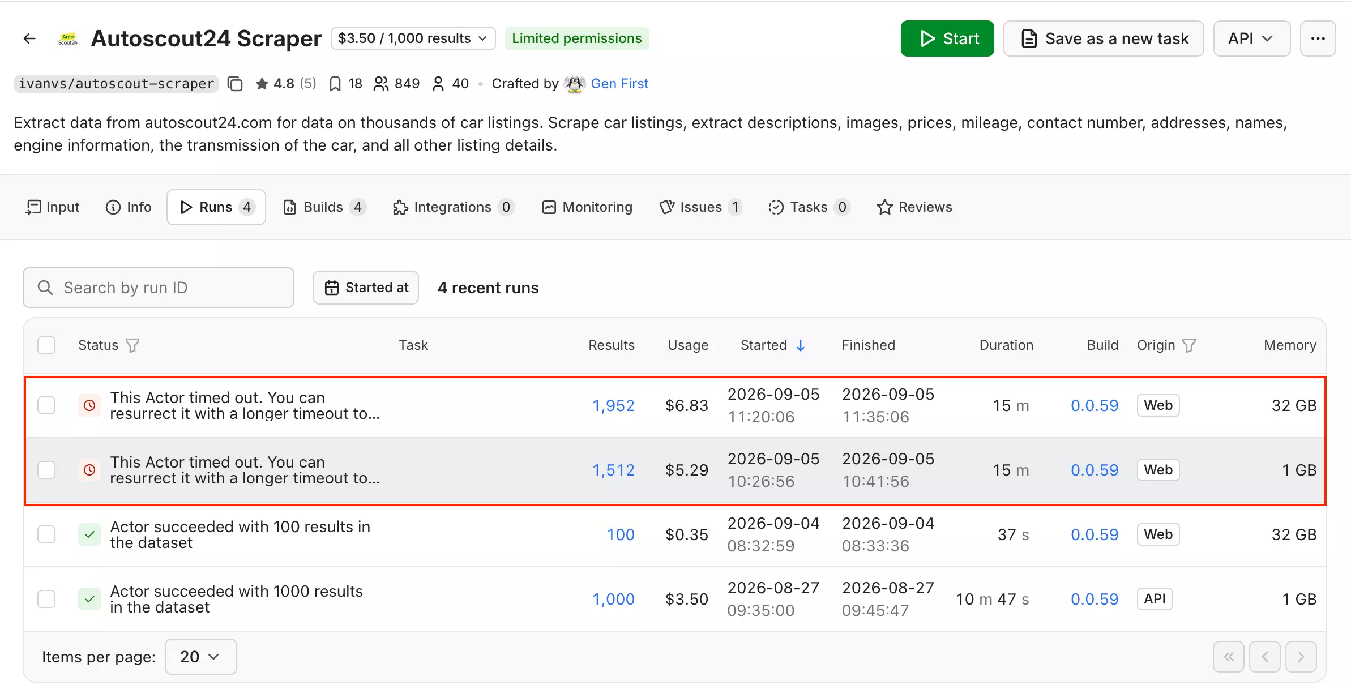This screenshot has width=1351, height=685.
Task: Open the Builds tab
Action: [x=324, y=207]
